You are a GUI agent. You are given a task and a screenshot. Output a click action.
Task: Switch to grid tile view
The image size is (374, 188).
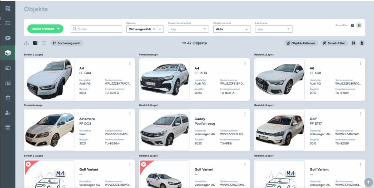pyautogui.click(x=35, y=43)
